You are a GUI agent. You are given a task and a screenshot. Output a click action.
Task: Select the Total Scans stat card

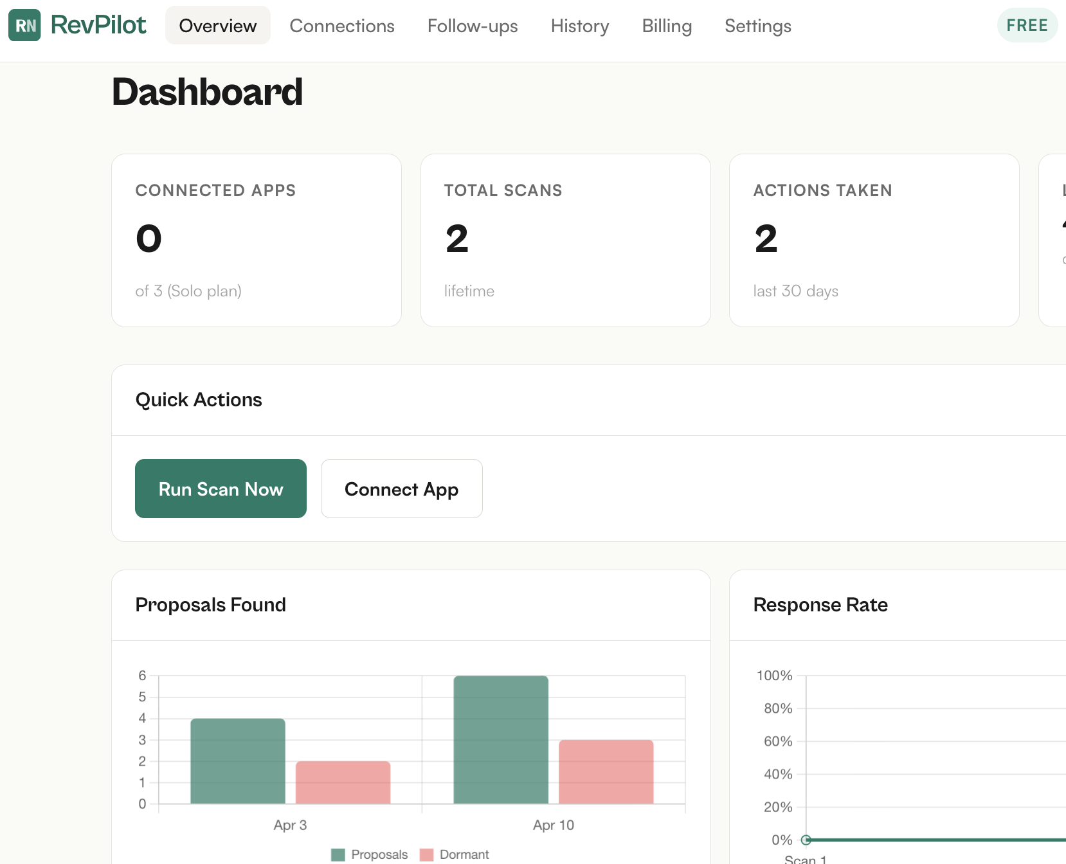click(x=566, y=240)
